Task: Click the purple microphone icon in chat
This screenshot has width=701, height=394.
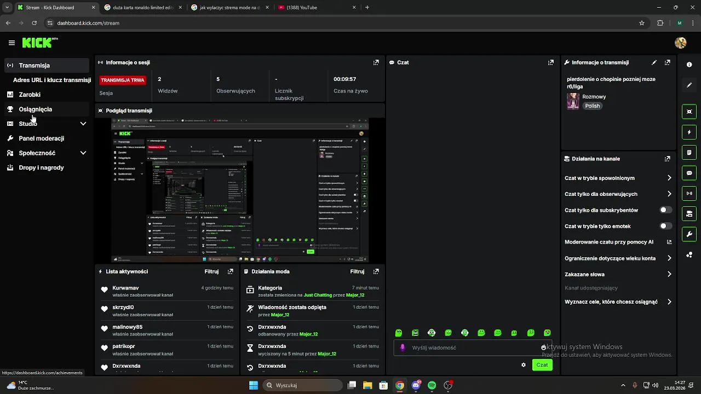Action: [x=403, y=347]
